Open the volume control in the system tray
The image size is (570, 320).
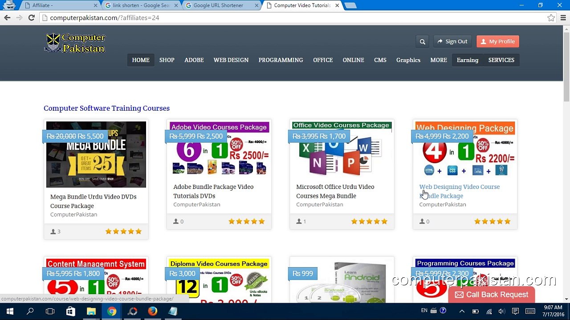click(502, 311)
